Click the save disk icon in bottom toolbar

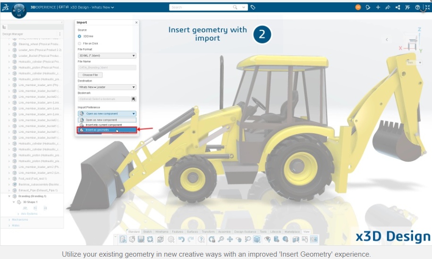pos(141,239)
